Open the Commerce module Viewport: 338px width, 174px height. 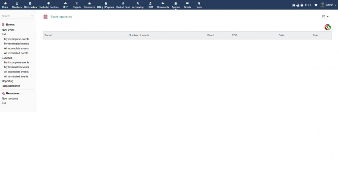pos(89,5)
